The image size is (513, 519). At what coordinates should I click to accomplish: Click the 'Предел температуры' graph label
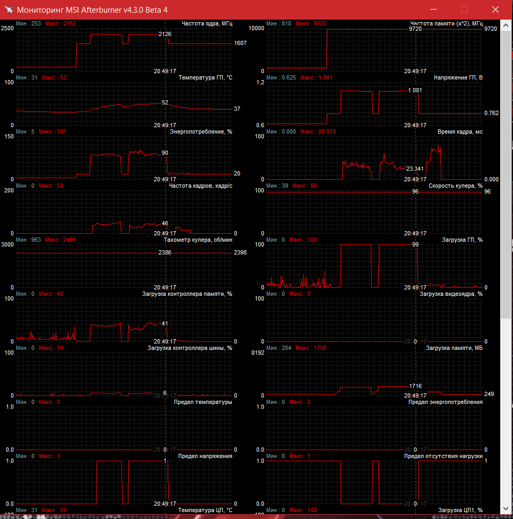203,402
